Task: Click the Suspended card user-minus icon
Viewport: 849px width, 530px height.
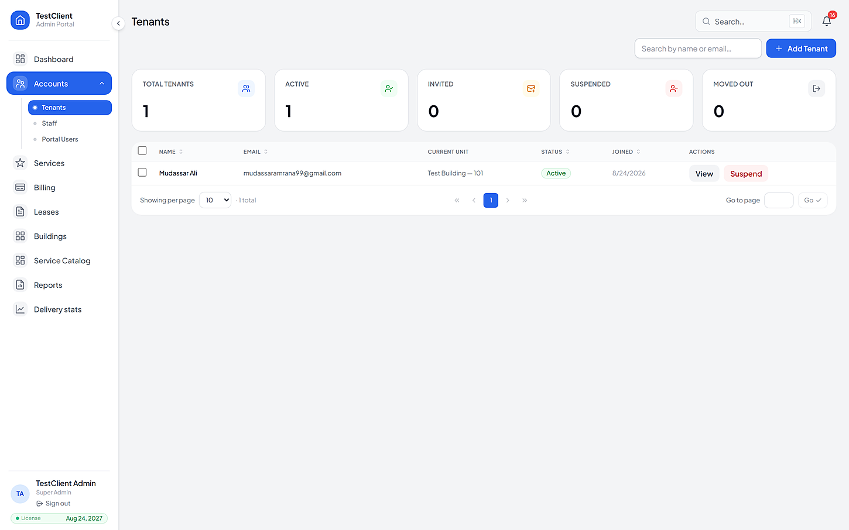Action: pos(674,88)
